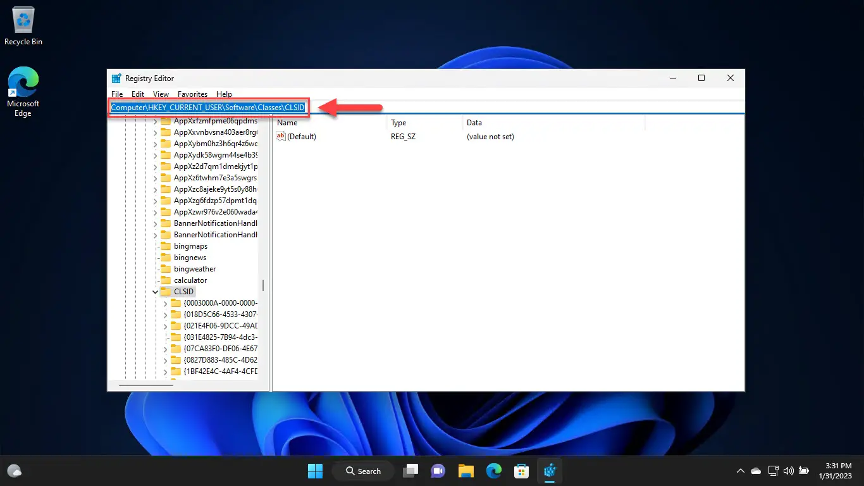Select the (Default) string value icon
This screenshot has height=486, width=864.
click(281, 136)
